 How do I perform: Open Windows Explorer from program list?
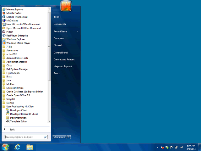(15, 39)
